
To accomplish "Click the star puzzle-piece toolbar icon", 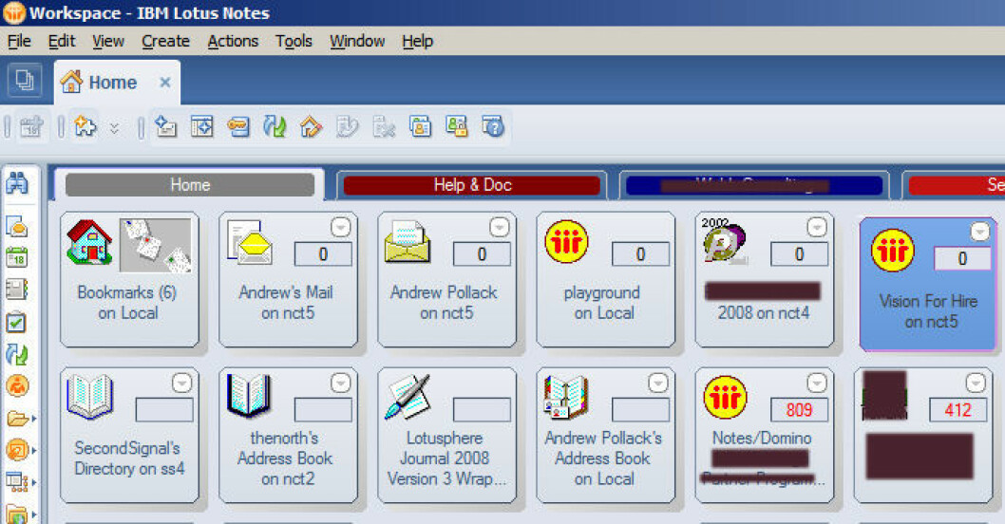I will (x=85, y=126).
